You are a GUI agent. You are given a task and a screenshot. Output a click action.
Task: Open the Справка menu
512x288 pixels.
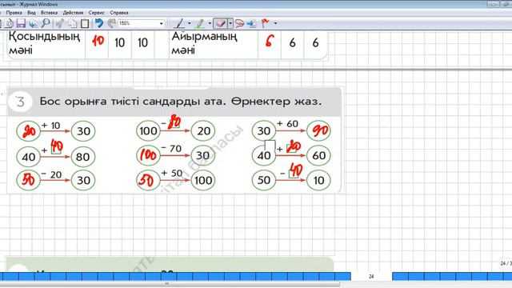pyautogui.click(x=119, y=13)
